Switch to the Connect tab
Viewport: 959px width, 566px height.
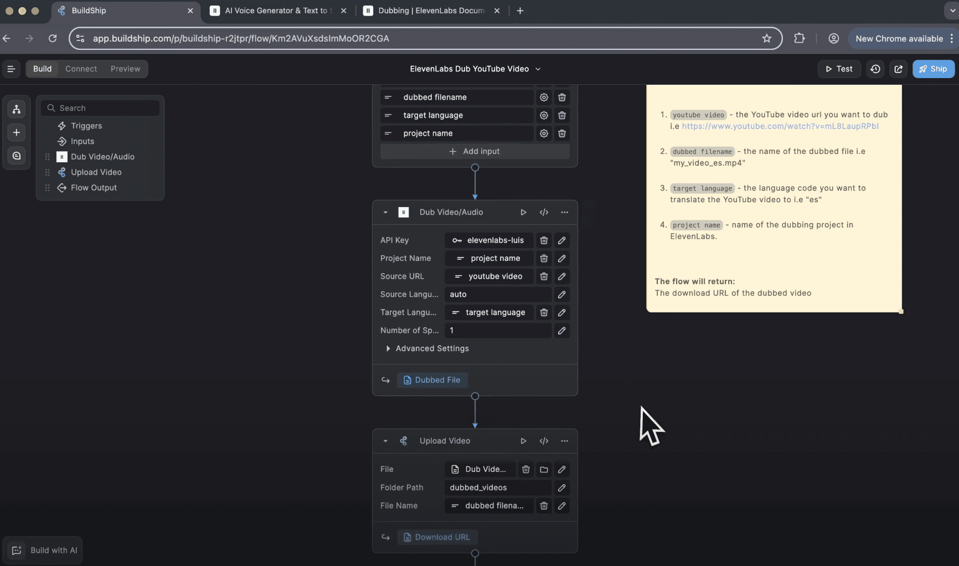click(81, 69)
